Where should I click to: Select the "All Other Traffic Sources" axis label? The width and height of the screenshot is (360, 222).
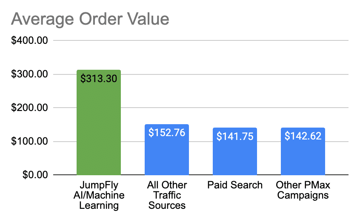pyautogui.click(x=167, y=195)
